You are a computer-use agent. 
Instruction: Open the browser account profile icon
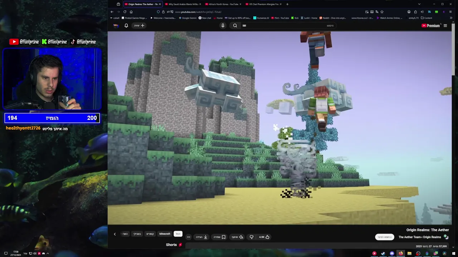409,12
